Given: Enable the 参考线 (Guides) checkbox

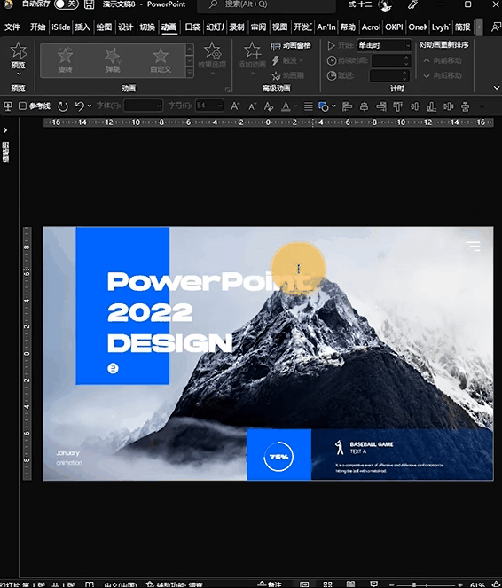Looking at the screenshot, I should point(22,106).
